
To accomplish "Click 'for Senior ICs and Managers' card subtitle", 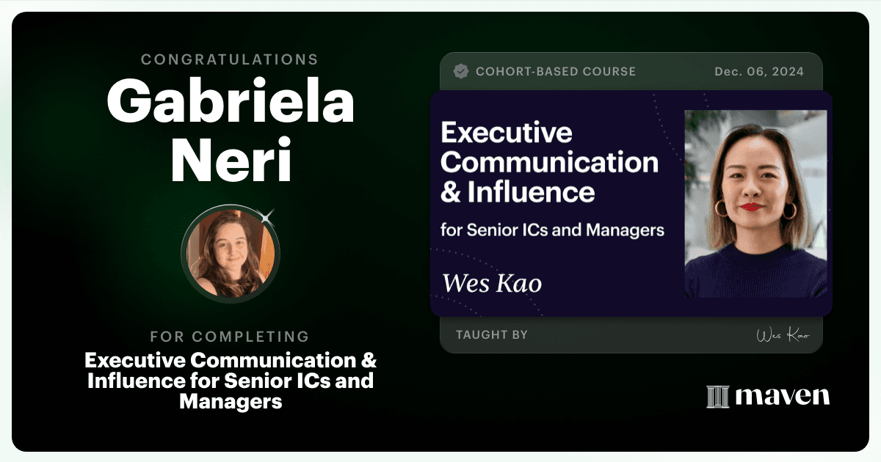I will (552, 230).
